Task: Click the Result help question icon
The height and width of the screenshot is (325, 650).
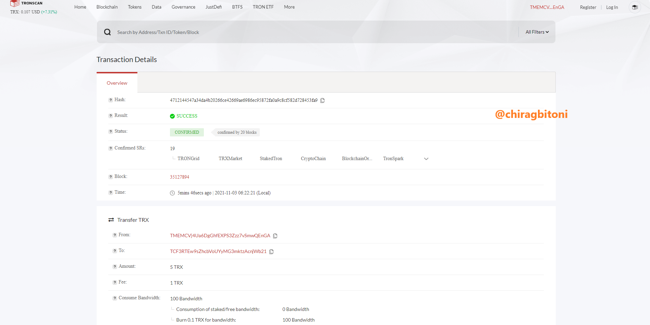Action: (x=110, y=116)
